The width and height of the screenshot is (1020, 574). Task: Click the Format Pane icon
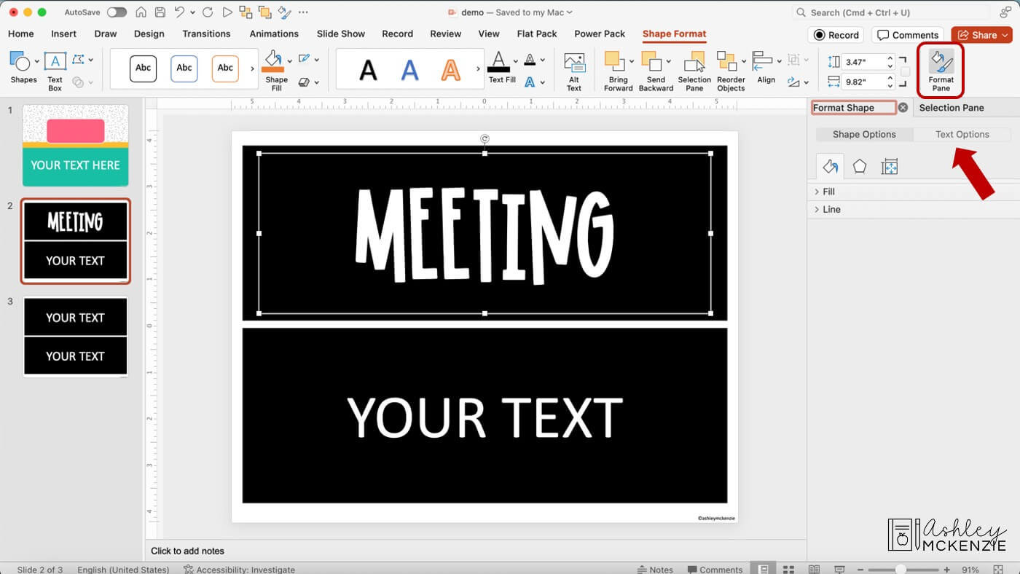[940, 64]
